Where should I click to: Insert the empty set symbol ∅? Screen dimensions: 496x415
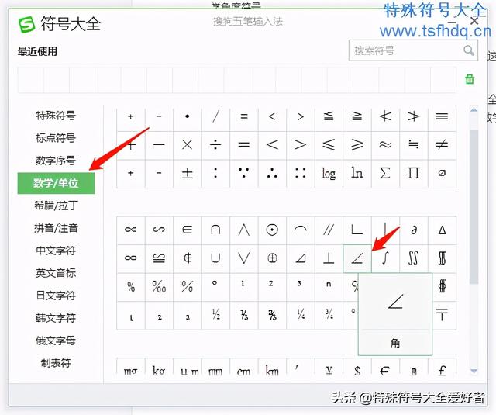tap(442, 174)
